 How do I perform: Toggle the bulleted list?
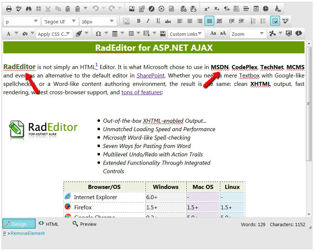coord(263,21)
